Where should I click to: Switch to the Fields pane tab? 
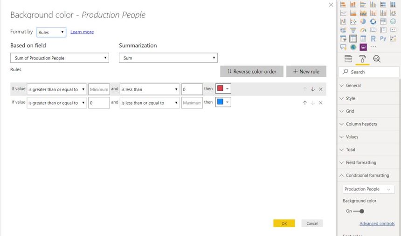point(348,59)
